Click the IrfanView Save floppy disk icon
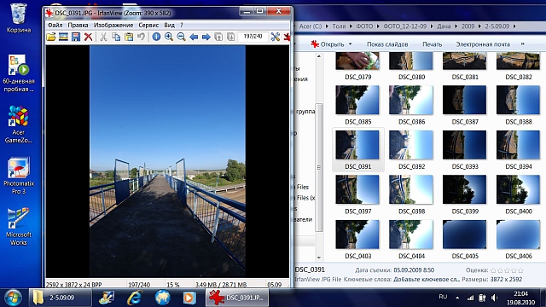546x307 pixels. click(x=76, y=37)
